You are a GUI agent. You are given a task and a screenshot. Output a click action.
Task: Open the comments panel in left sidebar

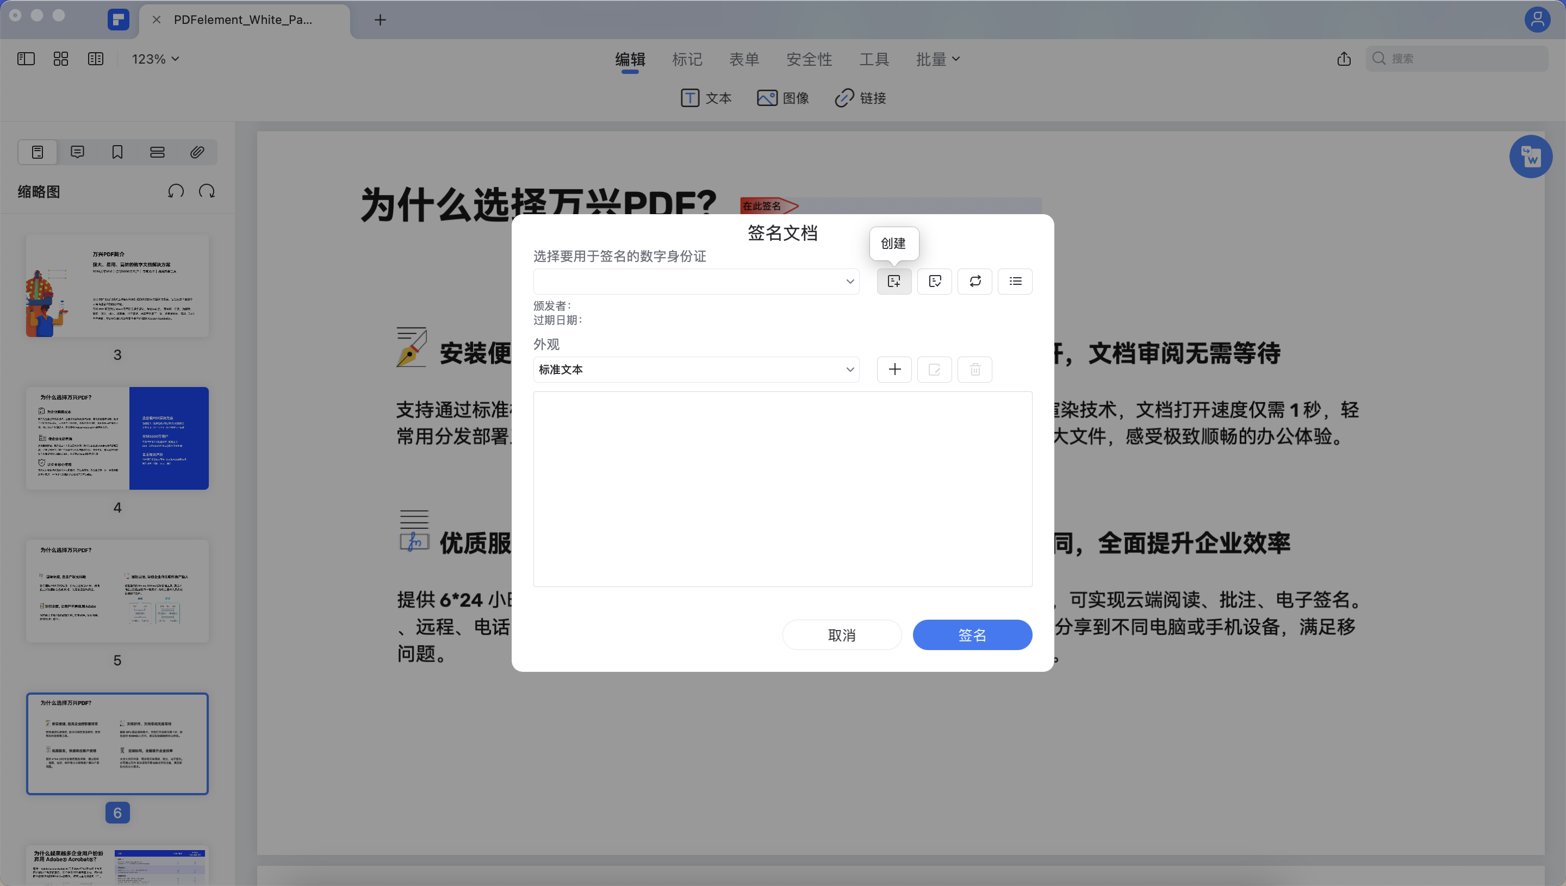tap(77, 152)
